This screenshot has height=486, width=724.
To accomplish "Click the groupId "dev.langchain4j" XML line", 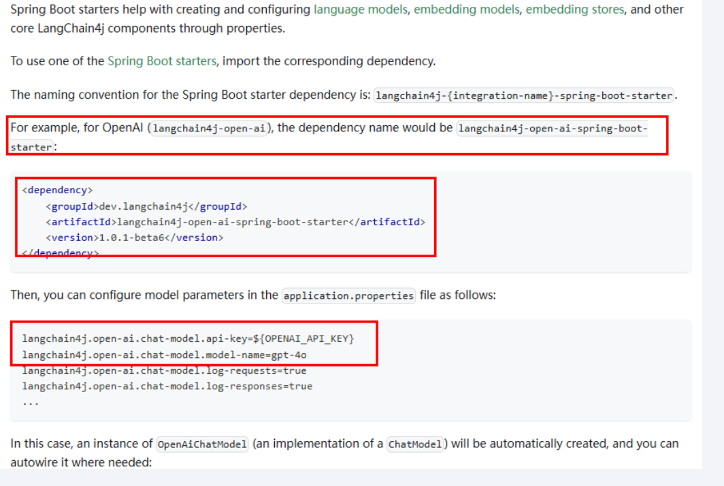I will (146, 206).
